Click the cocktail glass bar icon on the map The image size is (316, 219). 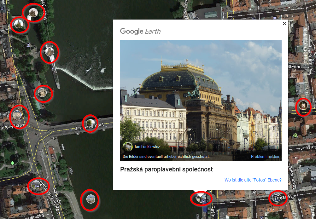[x=29, y=45]
